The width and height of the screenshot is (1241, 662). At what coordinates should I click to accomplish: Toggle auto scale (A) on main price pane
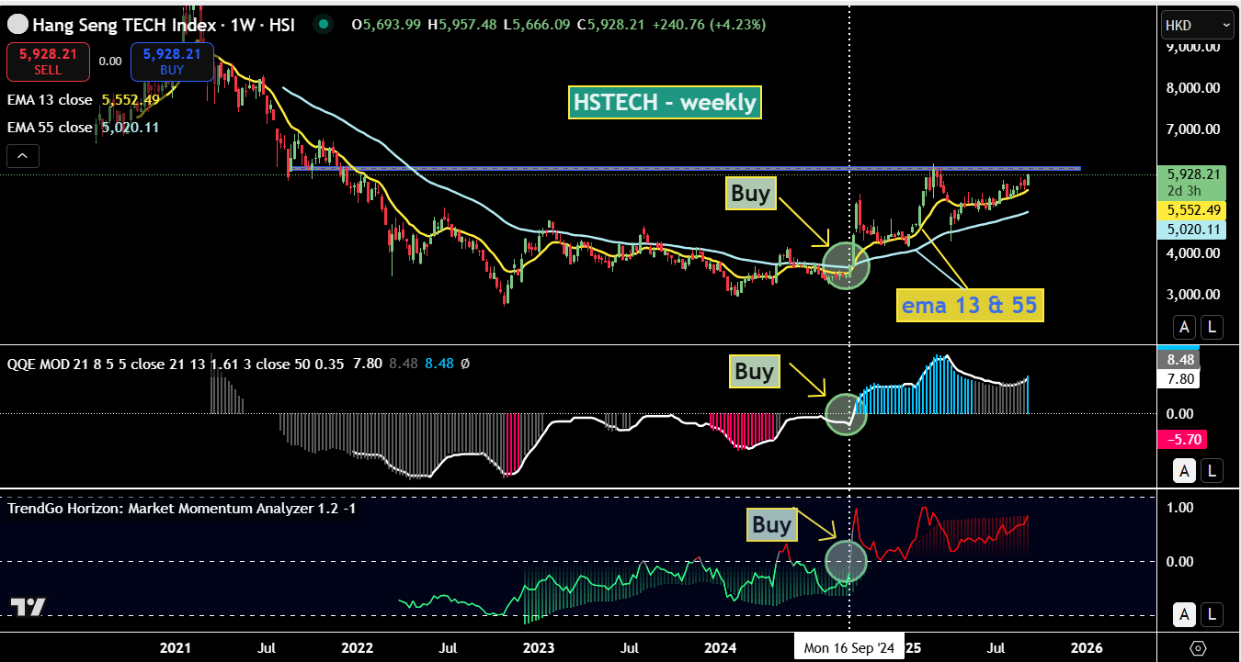click(x=1185, y=326)
